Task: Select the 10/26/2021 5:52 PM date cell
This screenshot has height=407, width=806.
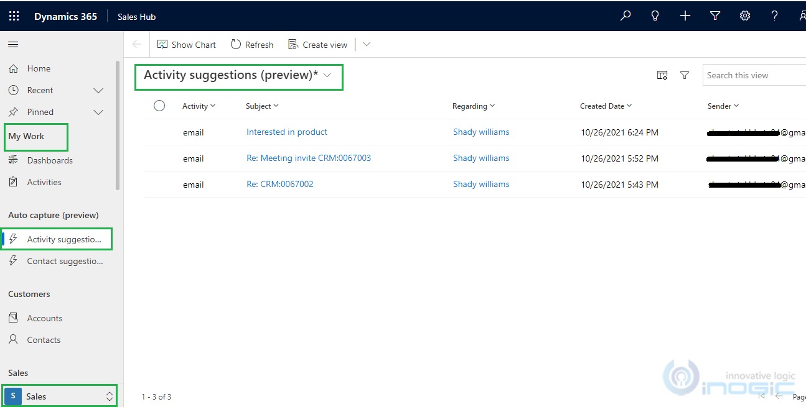Action: [x=619, y=158]
